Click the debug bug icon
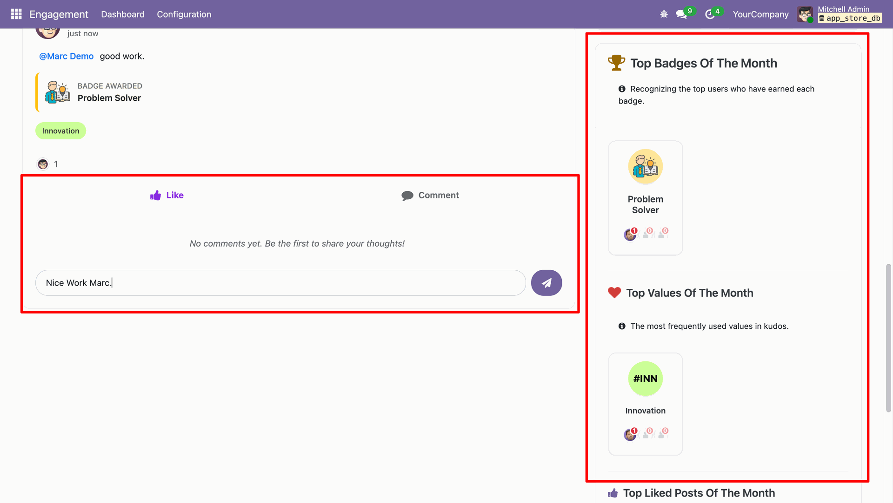 coord(664,14)
